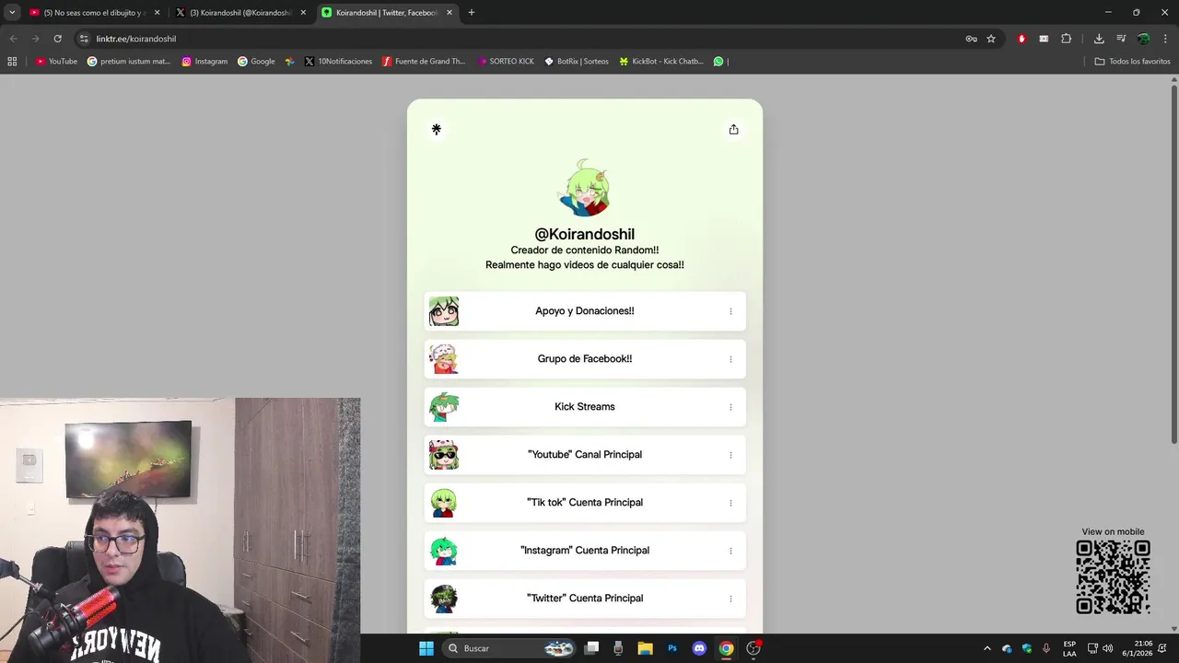Open the Grupo de Facebook!! link
The image size is (1179, 663).
point(585,359)
